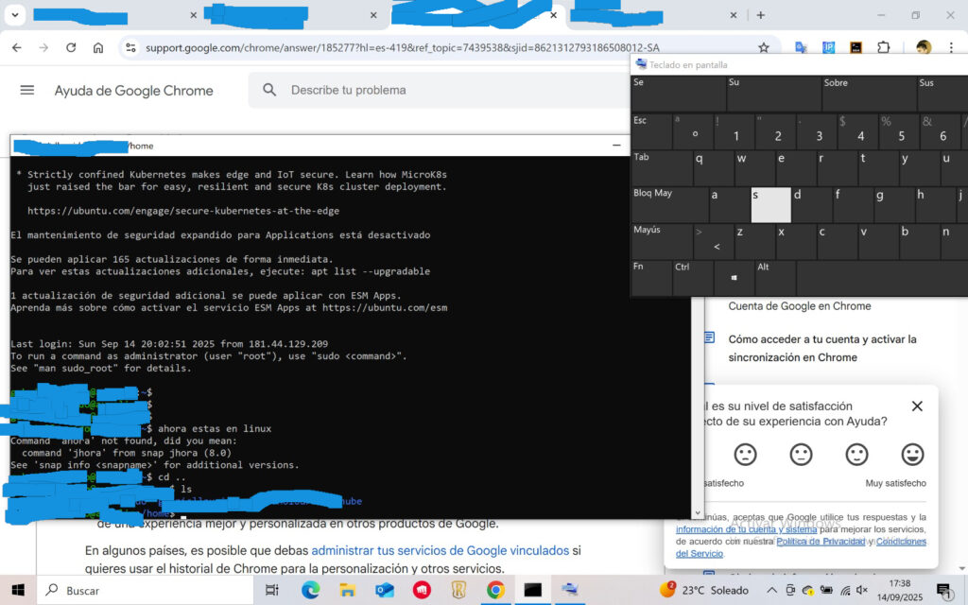
Task: Toggle the Ctrl key on on-screen keyboard
Action: pyautogui.click(x=693, y=278)
